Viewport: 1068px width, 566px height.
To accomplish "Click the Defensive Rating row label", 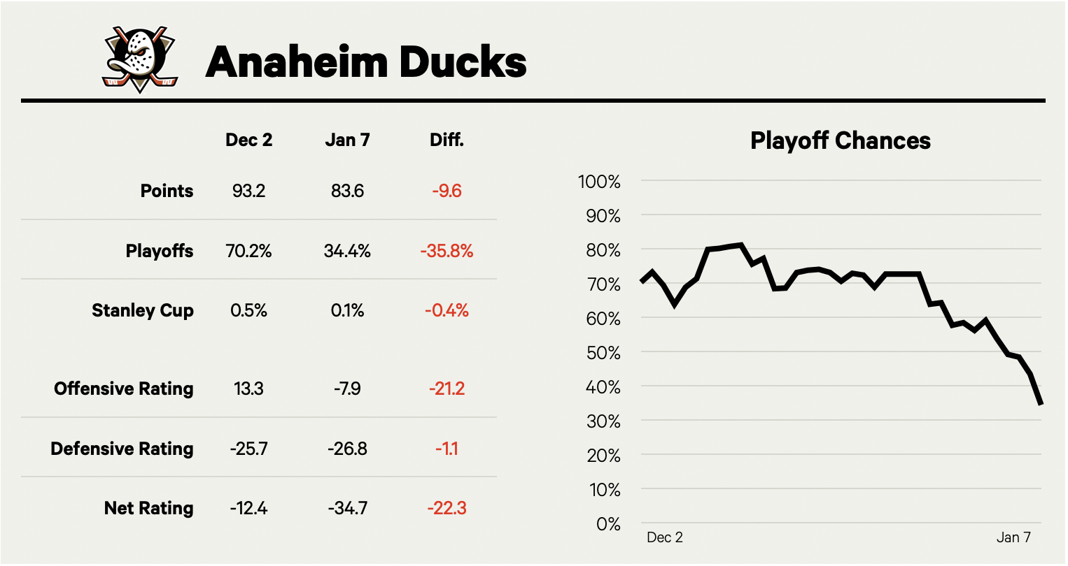I will coord(122,448).
